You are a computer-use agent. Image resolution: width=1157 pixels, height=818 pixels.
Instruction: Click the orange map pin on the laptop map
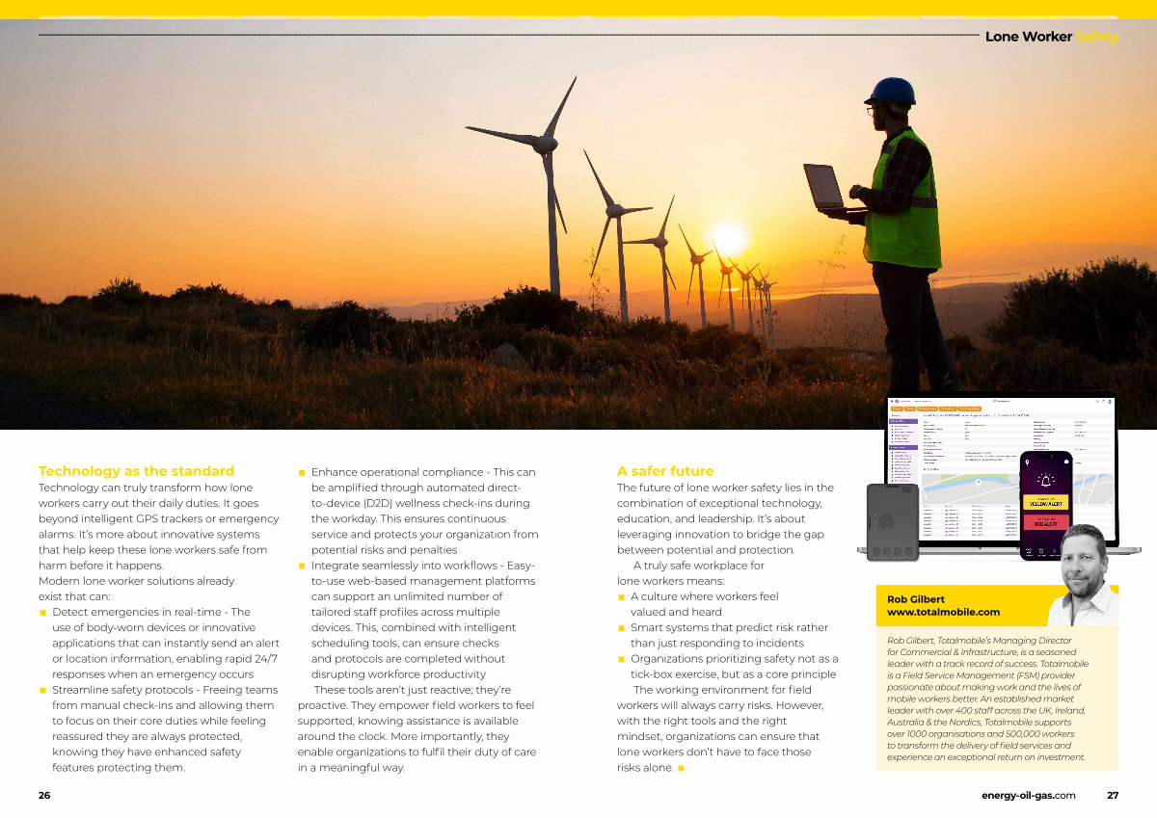(x=977, y=481)
